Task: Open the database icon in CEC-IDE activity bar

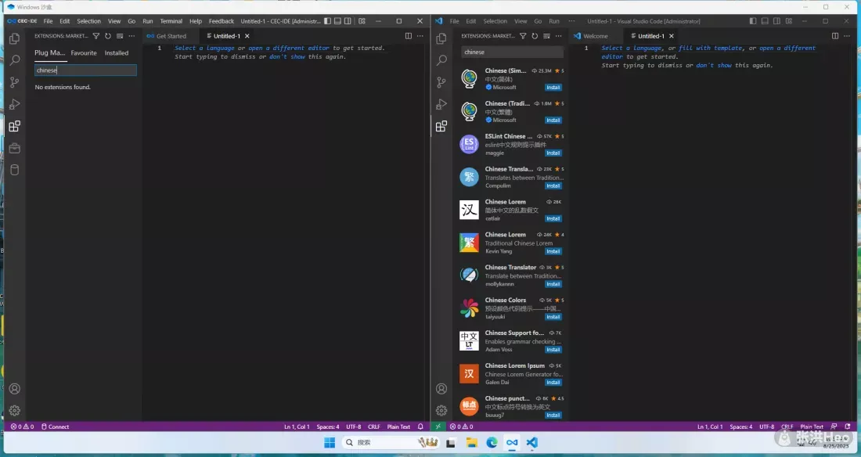Action: pos(14,170)
